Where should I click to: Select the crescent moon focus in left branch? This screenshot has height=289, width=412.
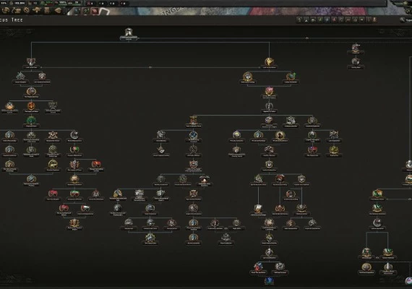[x=74, y=135]
